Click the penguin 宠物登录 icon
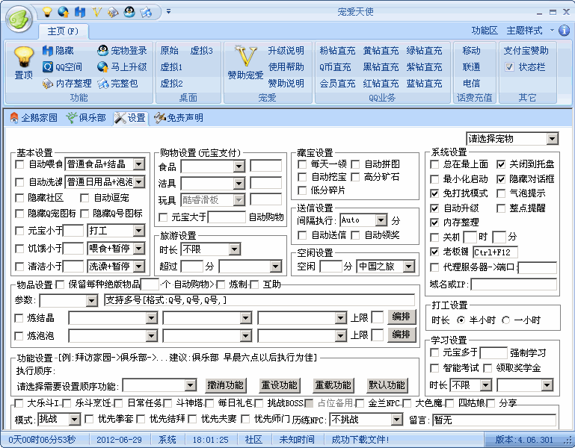The width and height of the screenshot is (575, 448). (x=103, y=51)
